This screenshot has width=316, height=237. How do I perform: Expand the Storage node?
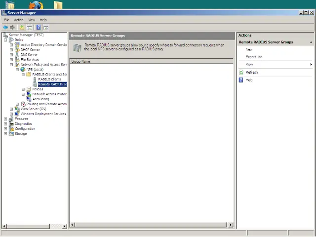pyautogui.click(x=5, y=134)
